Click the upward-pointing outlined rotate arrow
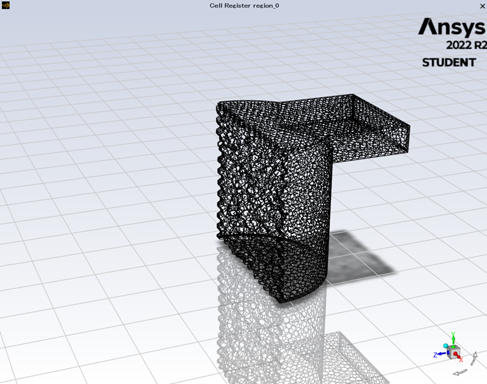The width and height of the screenshot is (487, 384). point(474,358)
